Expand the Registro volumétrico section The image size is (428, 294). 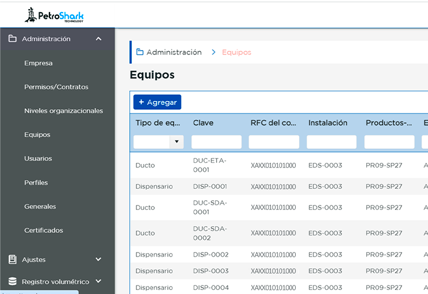pos(98,281)
